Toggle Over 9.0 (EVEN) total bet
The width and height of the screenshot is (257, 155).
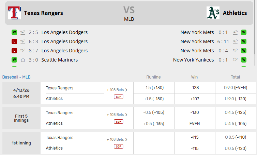(x=236, y=88)
